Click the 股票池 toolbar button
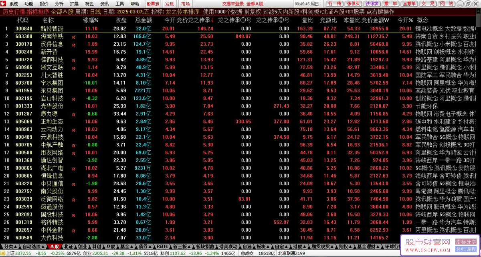 [153, 4]
